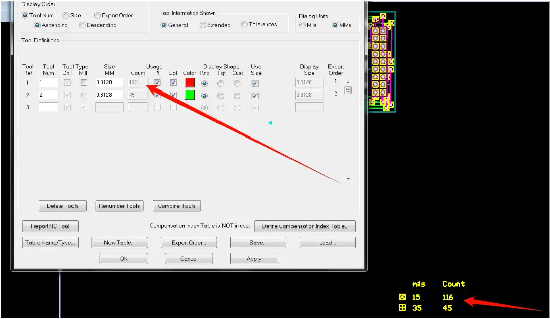Viewport: 550px width, 319px height.
Task: Click the Combine Tools button
Action: point(176,206)
